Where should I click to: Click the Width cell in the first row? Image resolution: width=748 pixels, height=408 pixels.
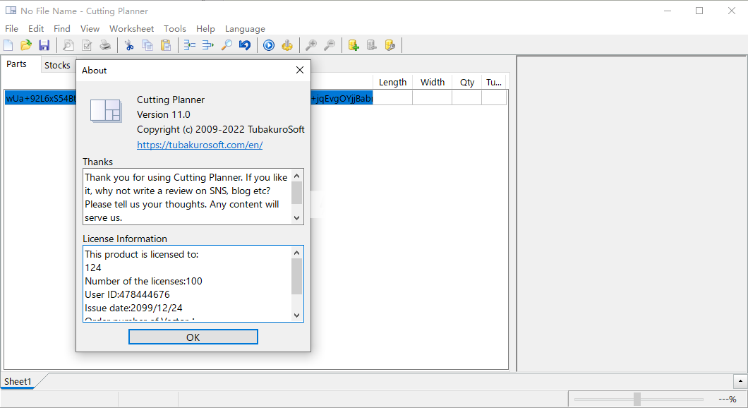click(x=432, y=98)
